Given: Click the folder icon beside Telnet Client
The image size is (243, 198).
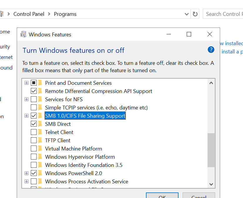Looking at the screenshot, I should (40, 132).
